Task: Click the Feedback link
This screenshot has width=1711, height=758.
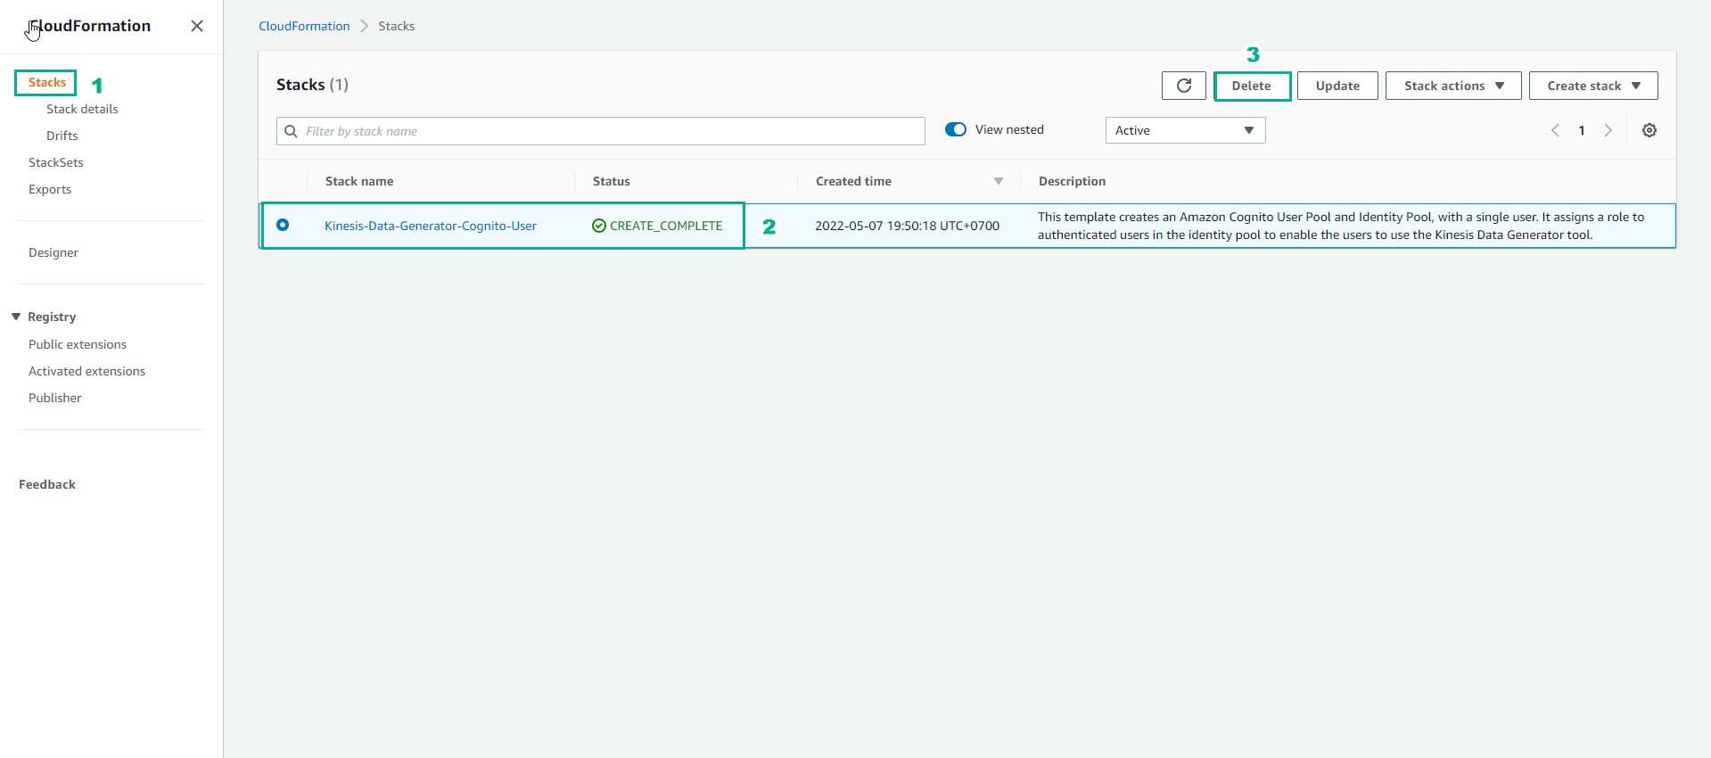Action: 47,484
